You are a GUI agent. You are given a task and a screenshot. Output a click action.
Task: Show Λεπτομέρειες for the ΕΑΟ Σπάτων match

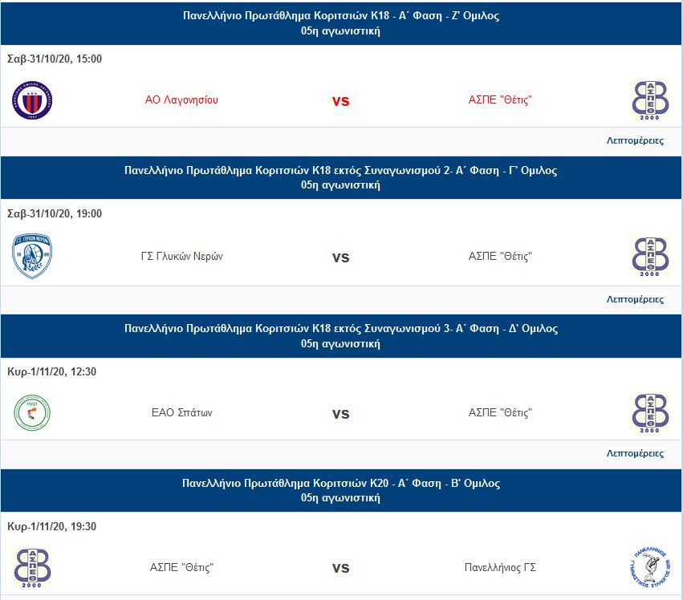pos(635,453)
